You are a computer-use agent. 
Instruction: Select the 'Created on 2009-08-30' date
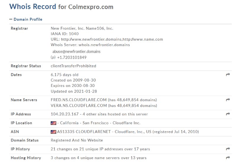[x=73, y=80]
